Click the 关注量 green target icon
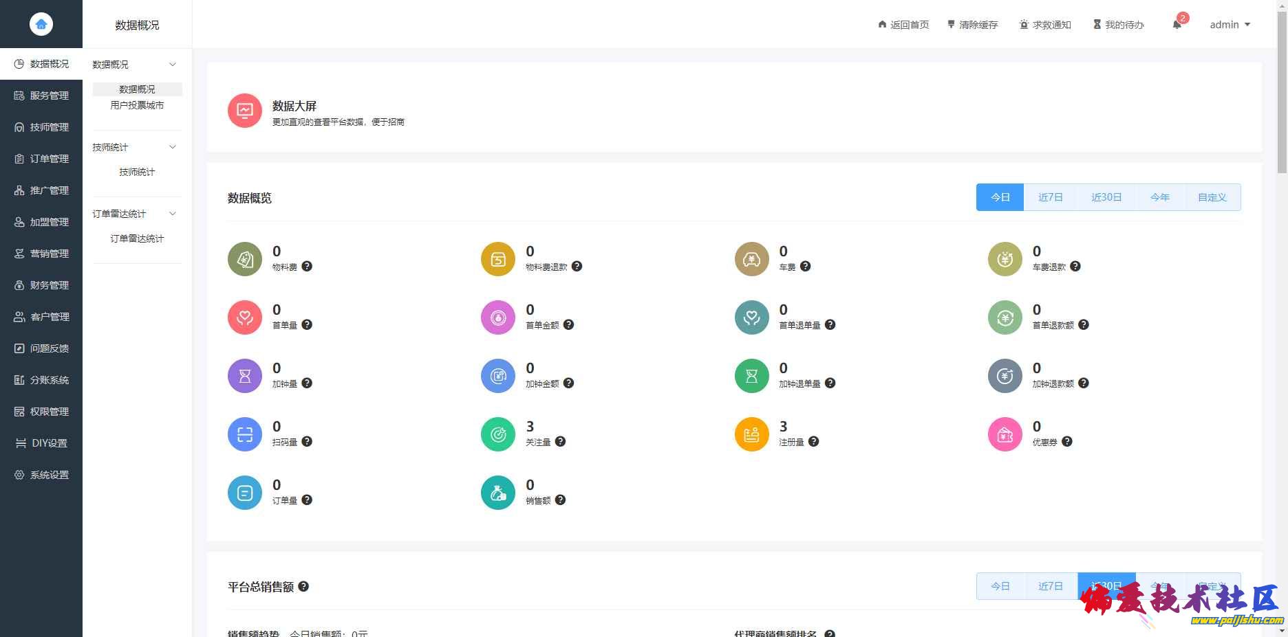1288x637 pixels. (498, 434)
